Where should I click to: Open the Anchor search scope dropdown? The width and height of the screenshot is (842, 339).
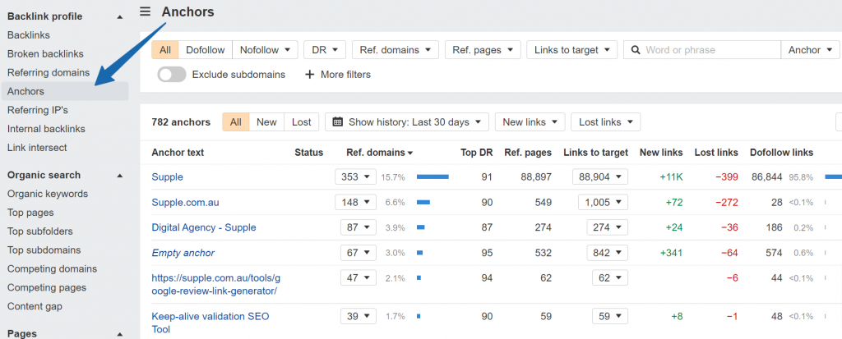point(810,50)
